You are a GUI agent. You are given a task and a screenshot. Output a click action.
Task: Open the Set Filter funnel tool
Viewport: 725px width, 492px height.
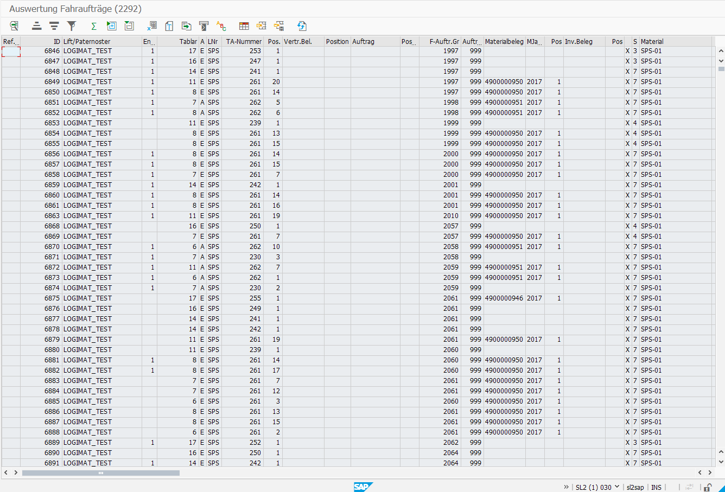[72, 26]
